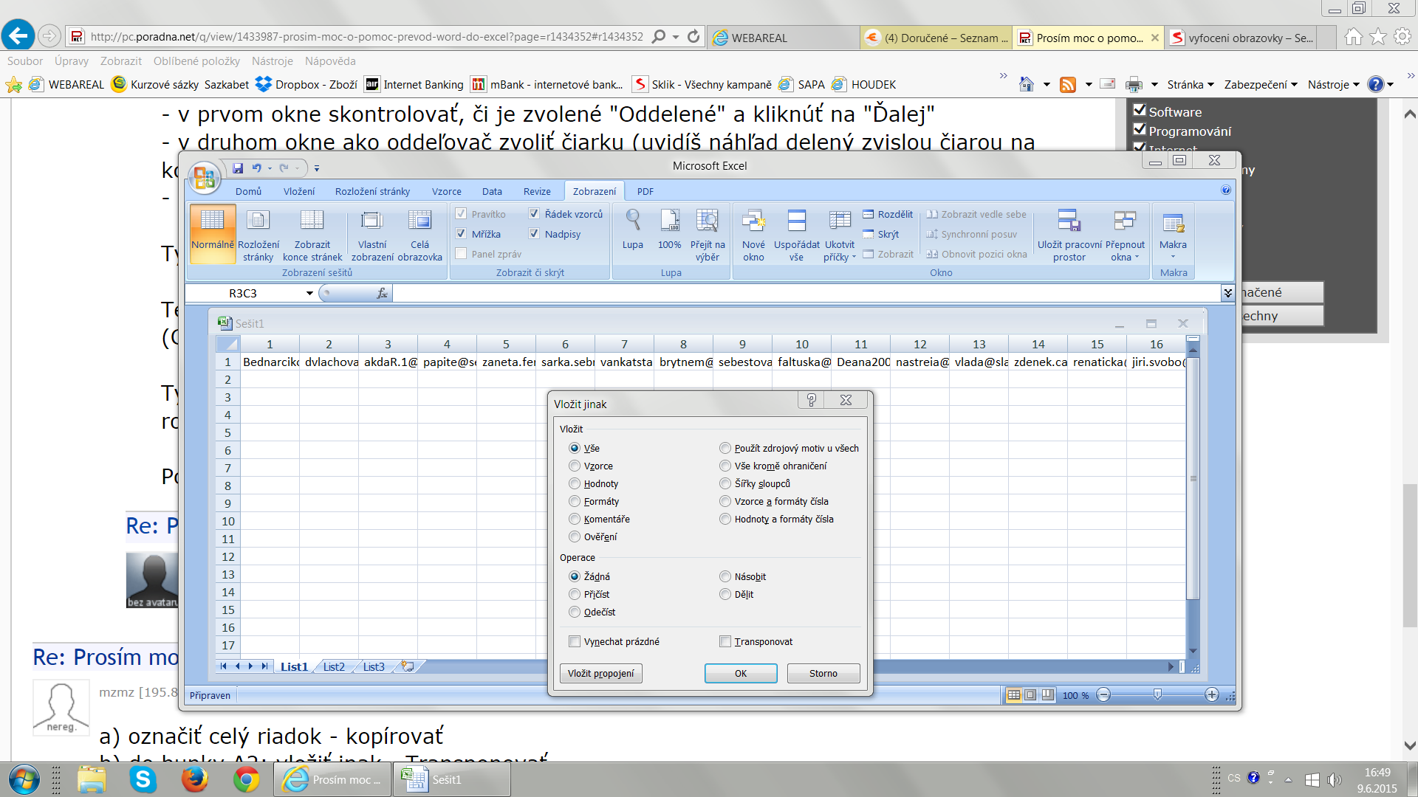Click the insert function fx icon

click(382, 294)
